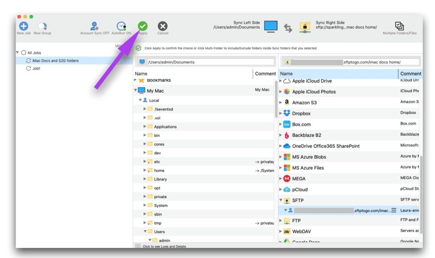Select Job1 in the jobs list

(x=36, y=69)
